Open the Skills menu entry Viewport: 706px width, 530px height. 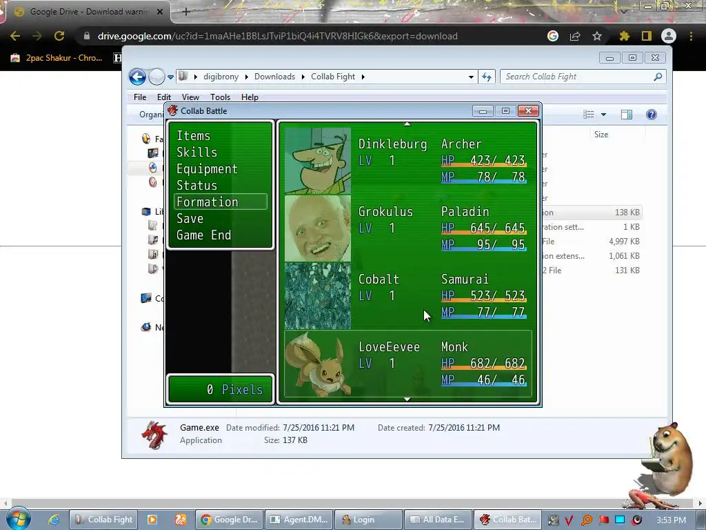click(196, 153)
